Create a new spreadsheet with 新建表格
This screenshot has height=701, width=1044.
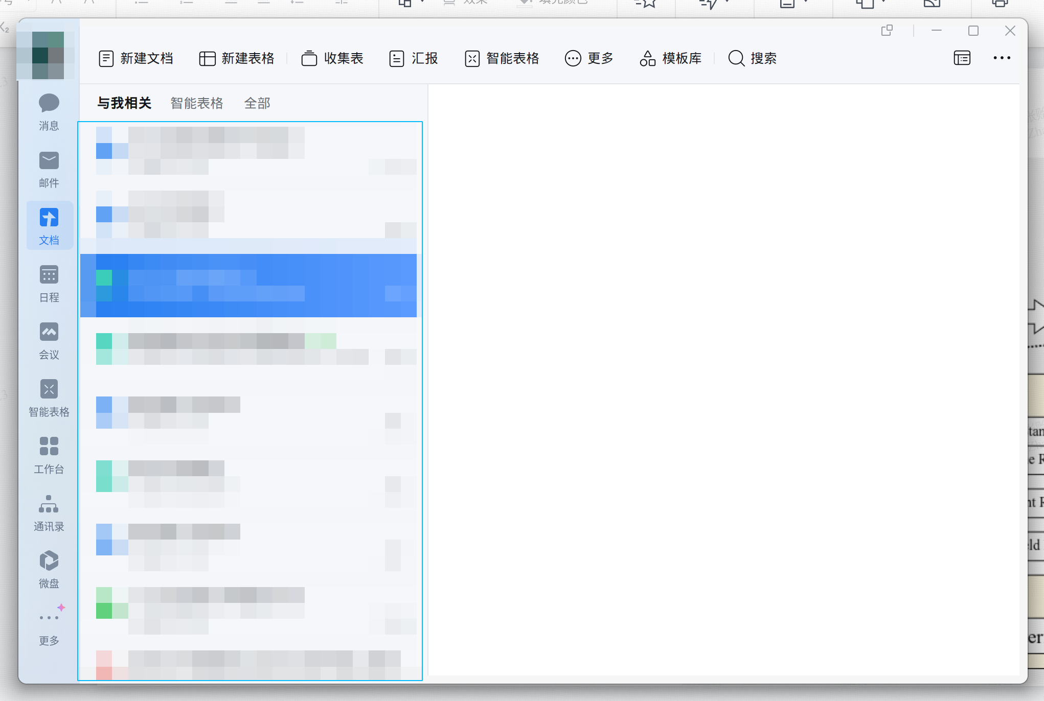237,58
